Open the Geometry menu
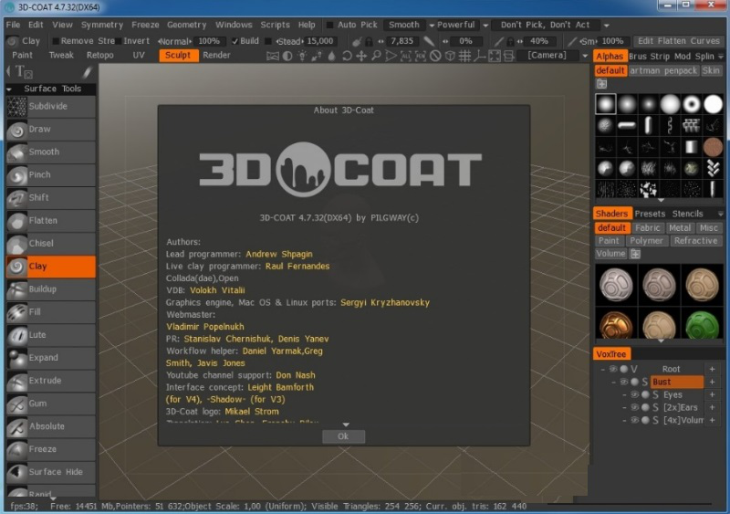The height and width of the screenshot is (514, 730). [186, 25]
